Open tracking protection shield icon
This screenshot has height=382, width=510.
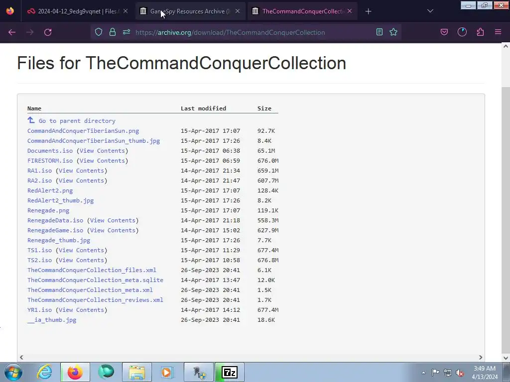(99, 32)
